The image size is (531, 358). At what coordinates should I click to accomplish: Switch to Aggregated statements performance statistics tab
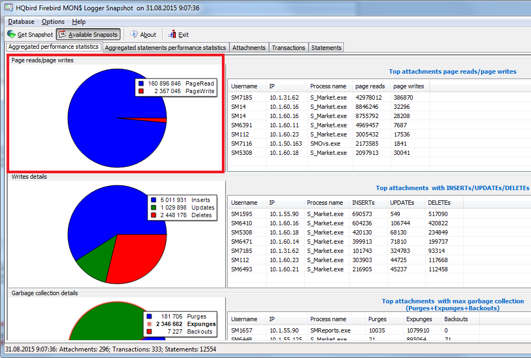pyautogui.click(x=165, y=48)
